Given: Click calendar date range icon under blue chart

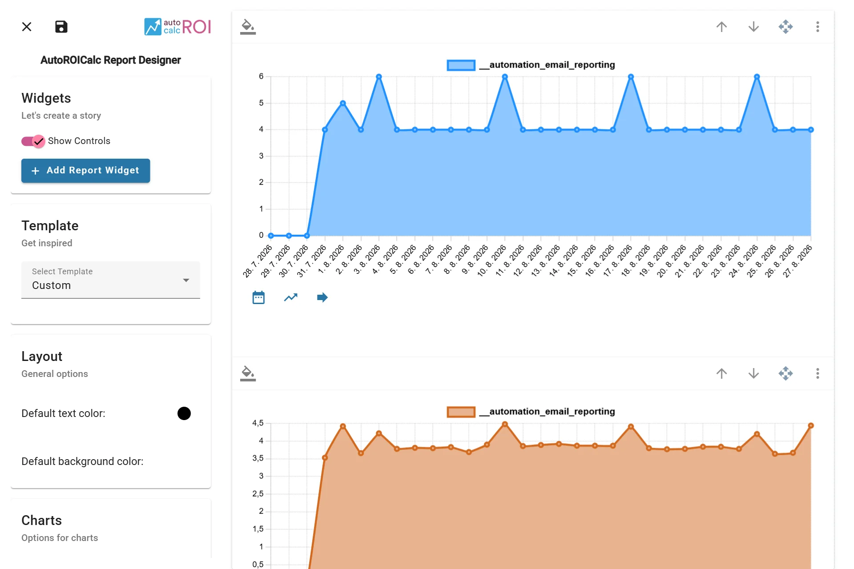Looking at the screenshot, I should 258,297.
